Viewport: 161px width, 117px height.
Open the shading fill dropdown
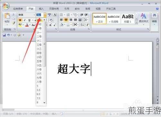[x=65, y=25]
